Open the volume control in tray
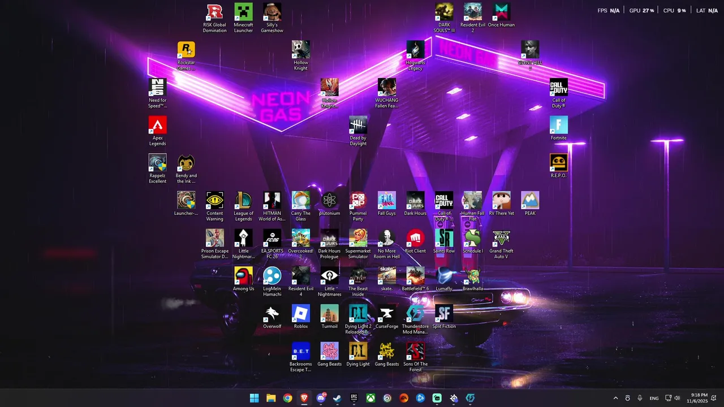724x407 pixels. tap(677, 398)
